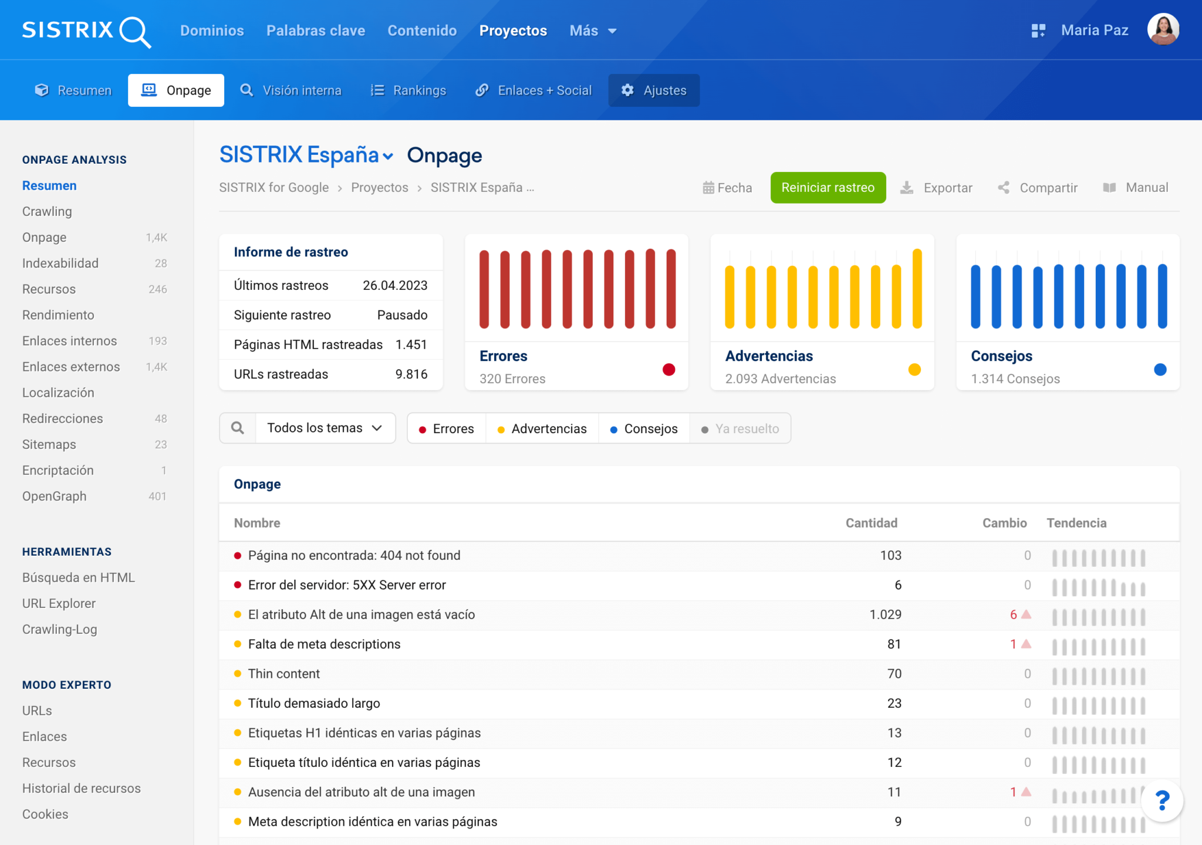Open Indexabilidad in the sidebar

coord(60,263)
